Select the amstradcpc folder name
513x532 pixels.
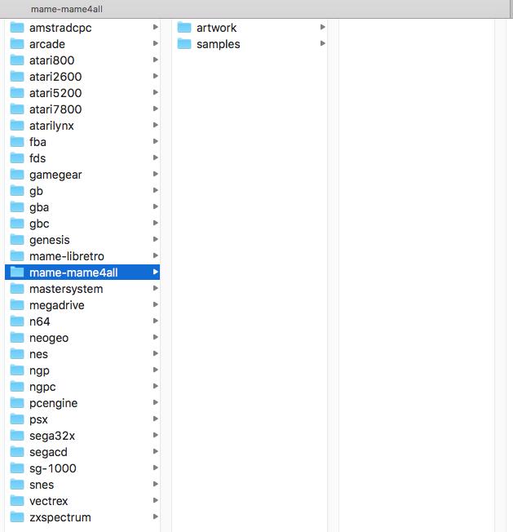pyautogui.click(x=60, y=29)
